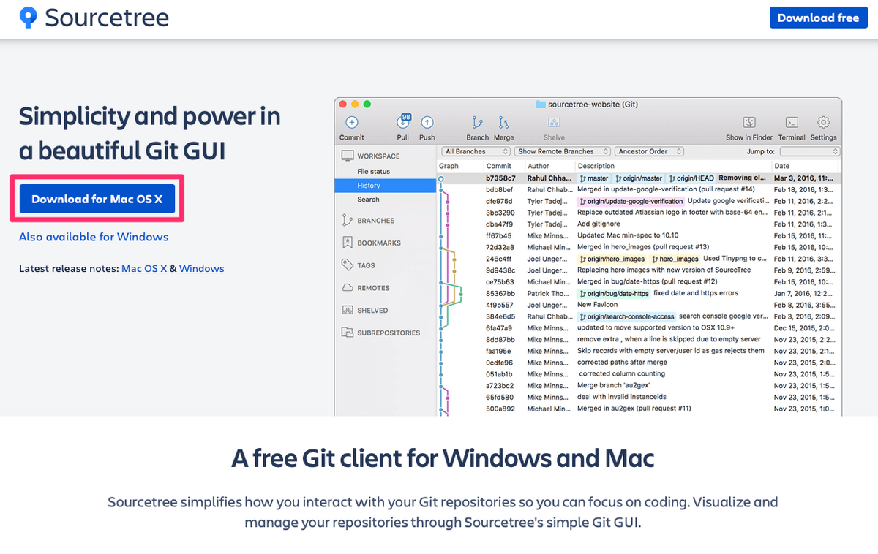Image resolution: width=878 pixels, height=554 pixels.
Task: Click 'Updated Mac min-spec to 10.10' commit
Action: (628, 235)
